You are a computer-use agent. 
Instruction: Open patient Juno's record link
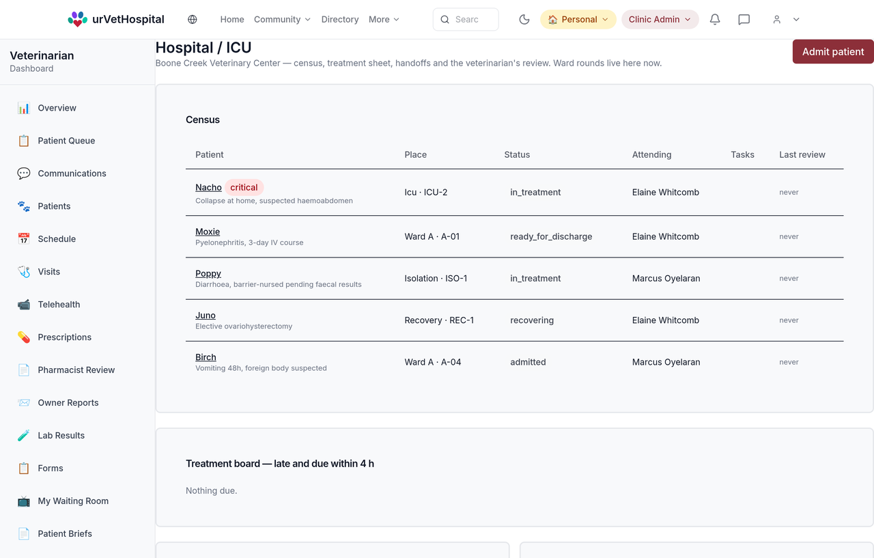[206, 315]
